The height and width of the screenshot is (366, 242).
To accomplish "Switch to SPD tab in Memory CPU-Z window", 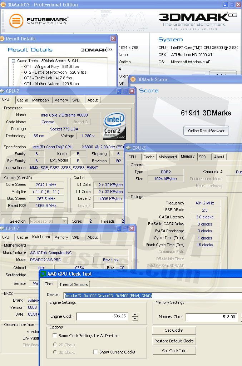I will click(203, 157).
